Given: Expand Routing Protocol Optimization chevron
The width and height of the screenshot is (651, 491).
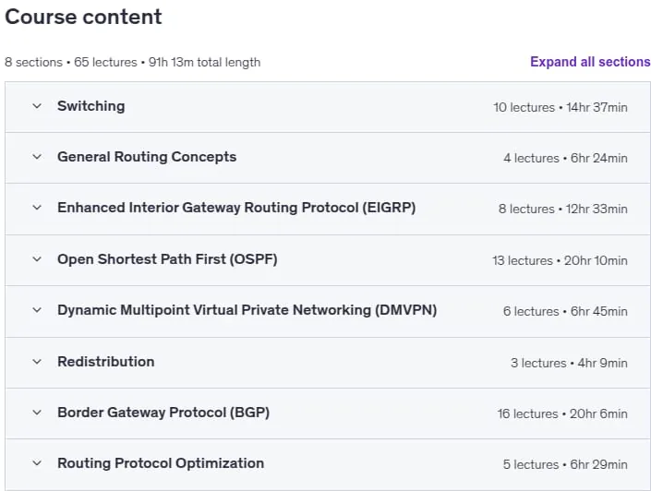Looking at the screenshot, I should 37,463.
